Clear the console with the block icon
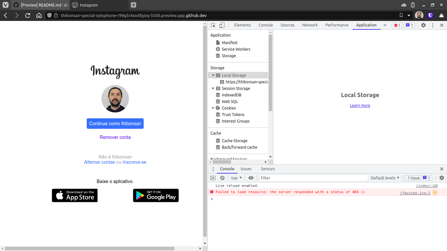The image size is (447, 251). click(223, 178)
